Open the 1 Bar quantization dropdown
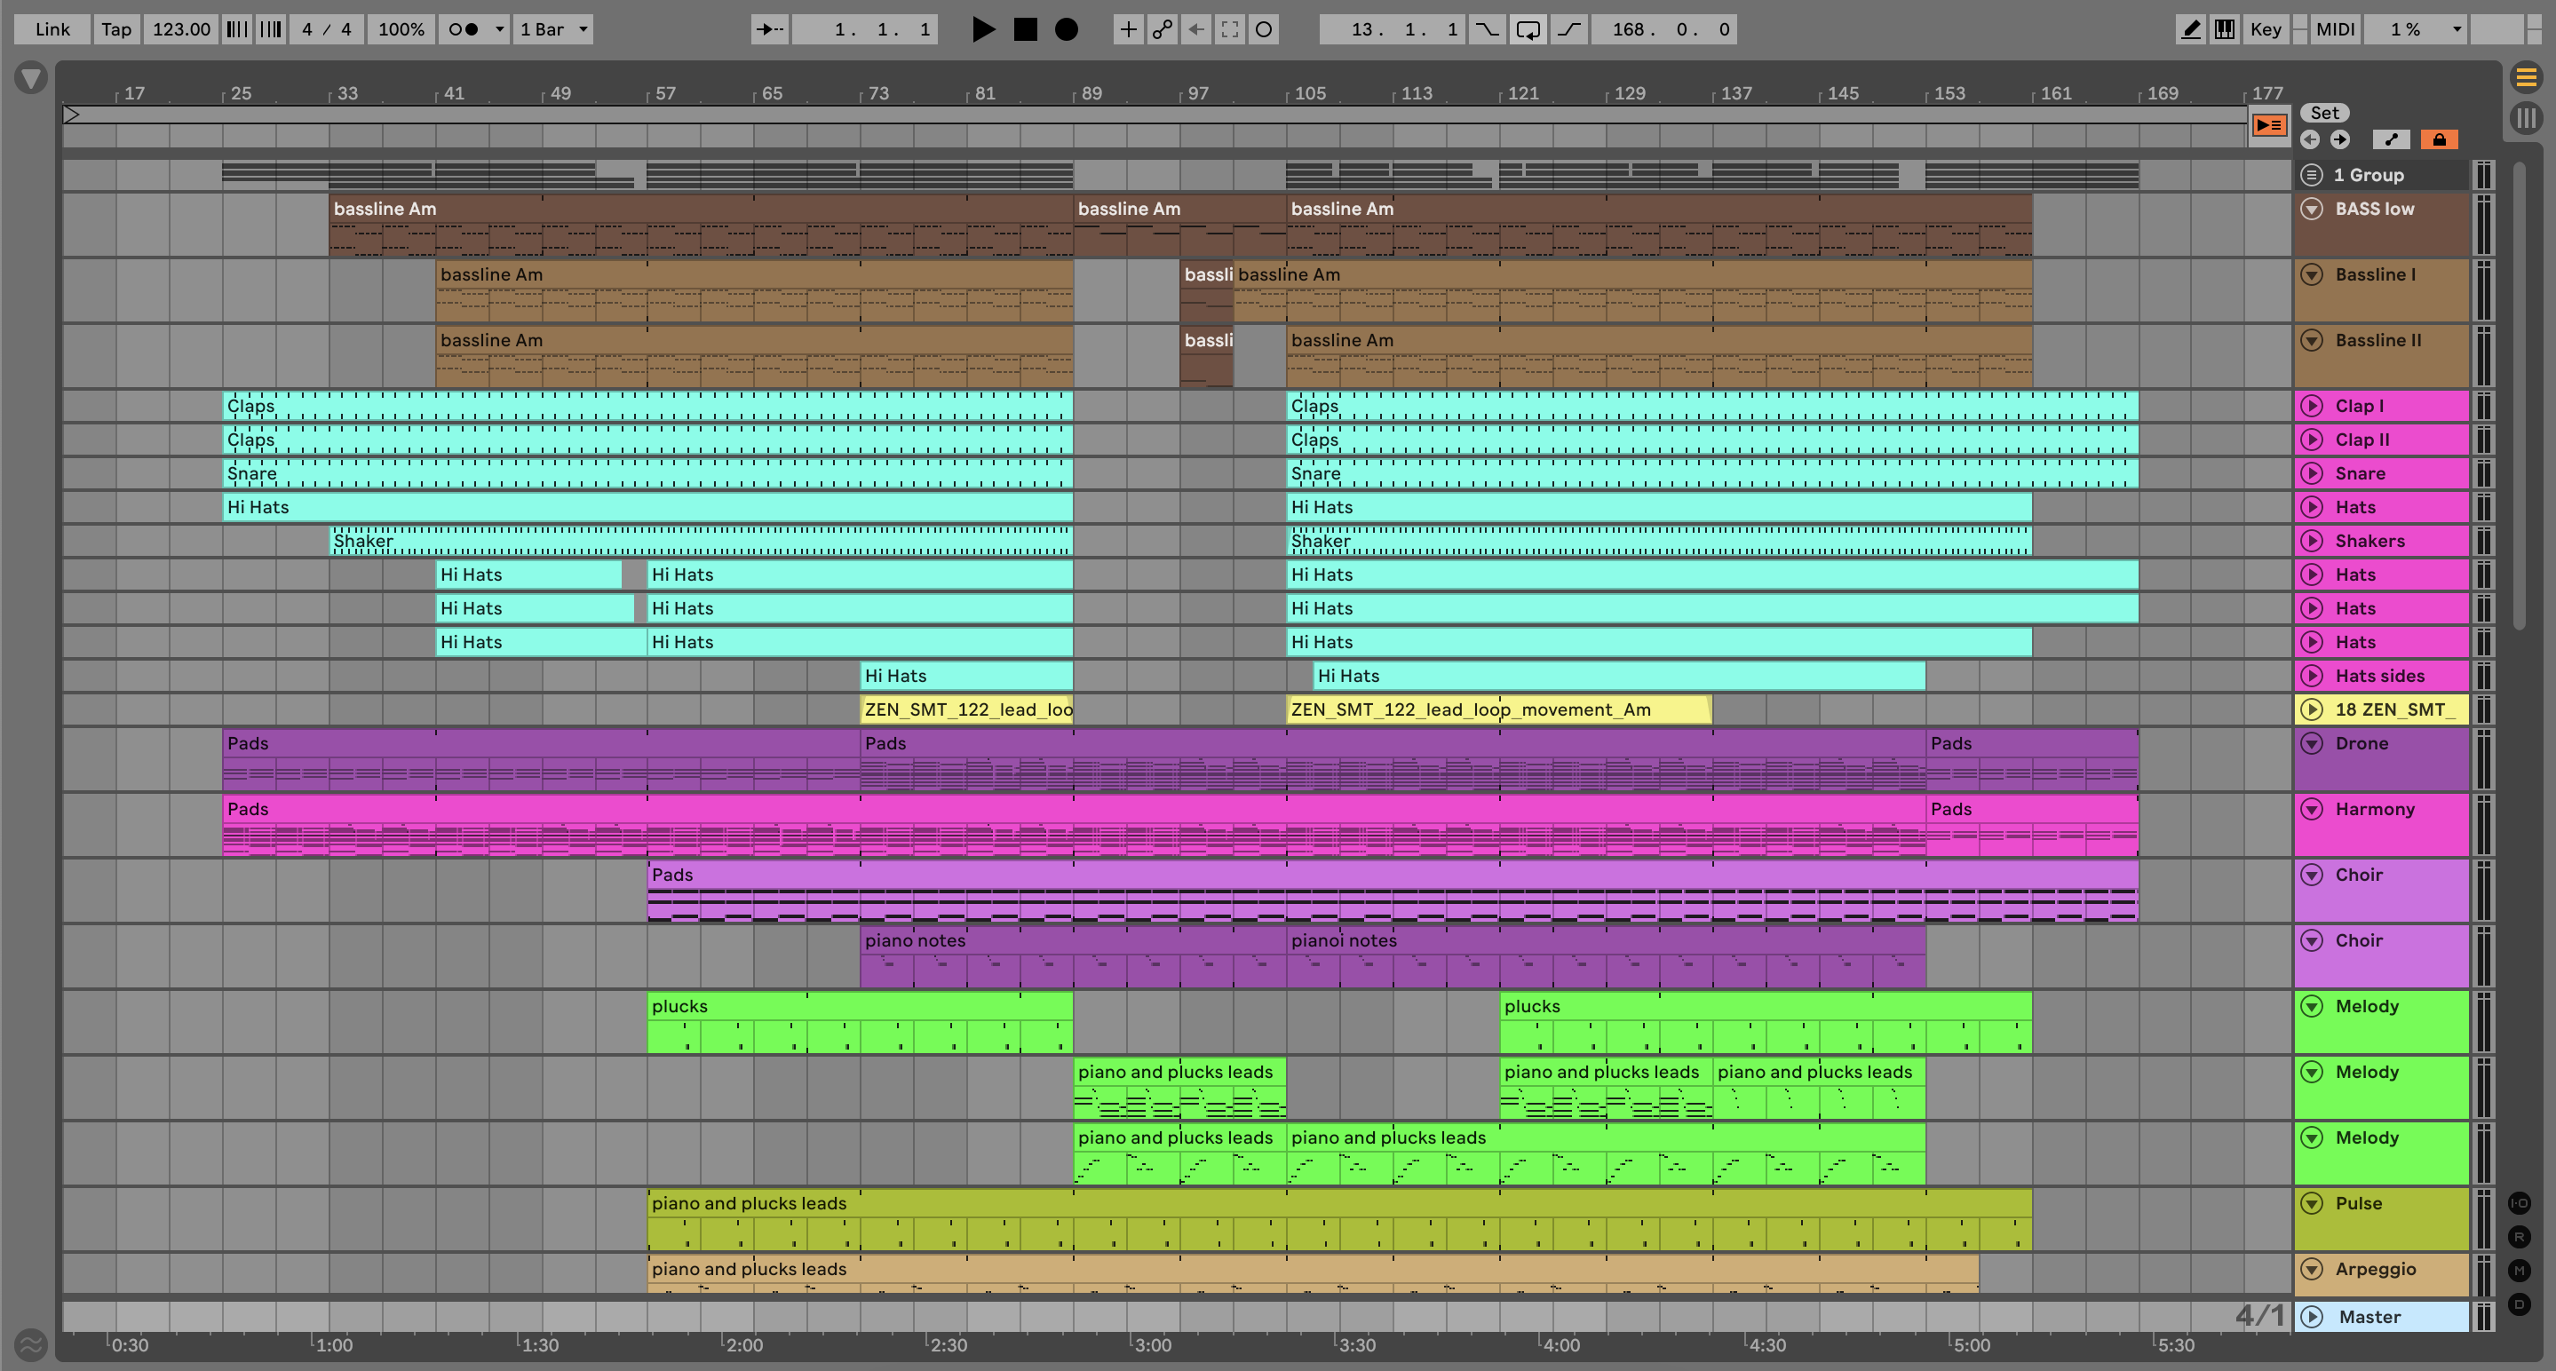Image resolution: width=2556 pixels, height=1371 pixels. tap(553, 30)
